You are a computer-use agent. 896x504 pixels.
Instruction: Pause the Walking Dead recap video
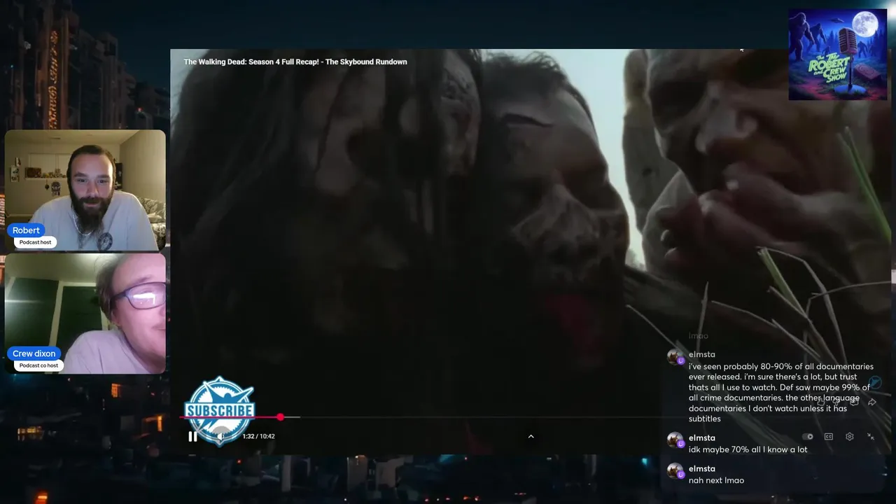tap(192, 436)
